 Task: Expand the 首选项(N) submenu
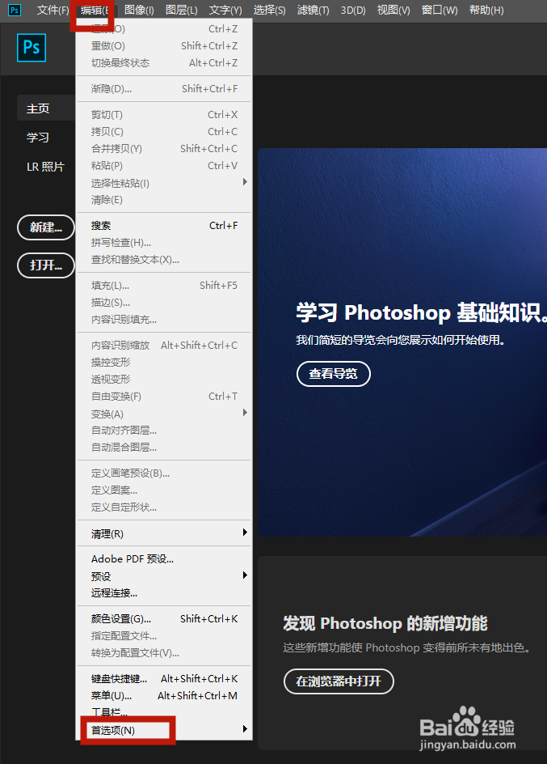tap(164, 729)
